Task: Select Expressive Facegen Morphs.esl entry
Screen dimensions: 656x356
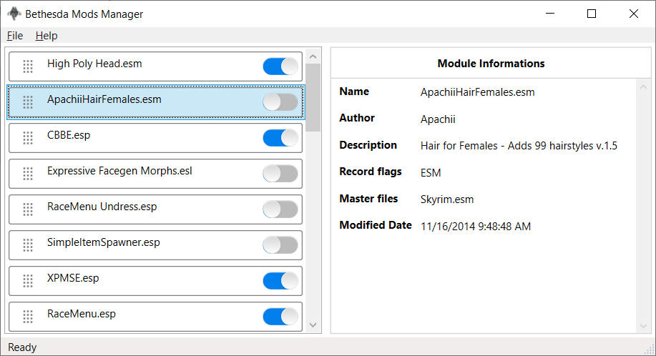Action: (x=155, y=174)
